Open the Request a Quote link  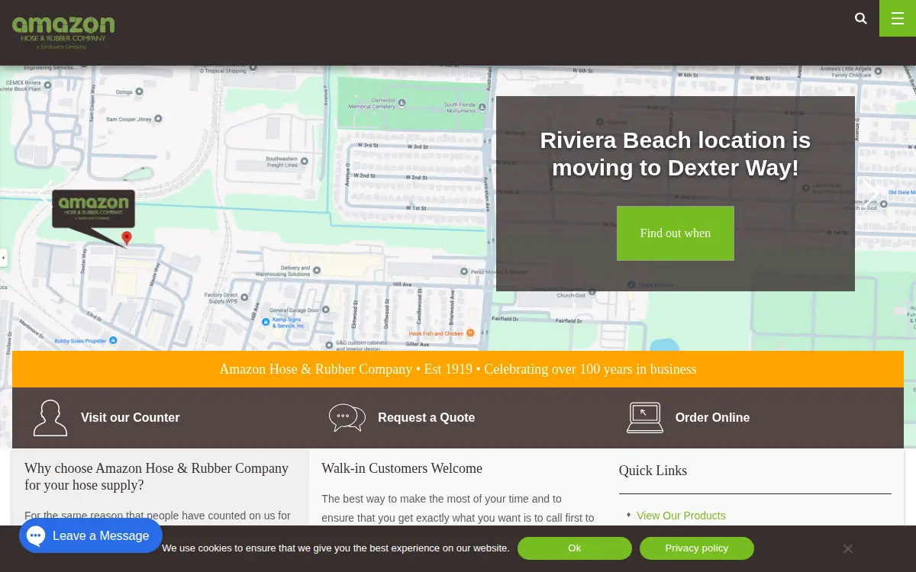pos(427,418)
